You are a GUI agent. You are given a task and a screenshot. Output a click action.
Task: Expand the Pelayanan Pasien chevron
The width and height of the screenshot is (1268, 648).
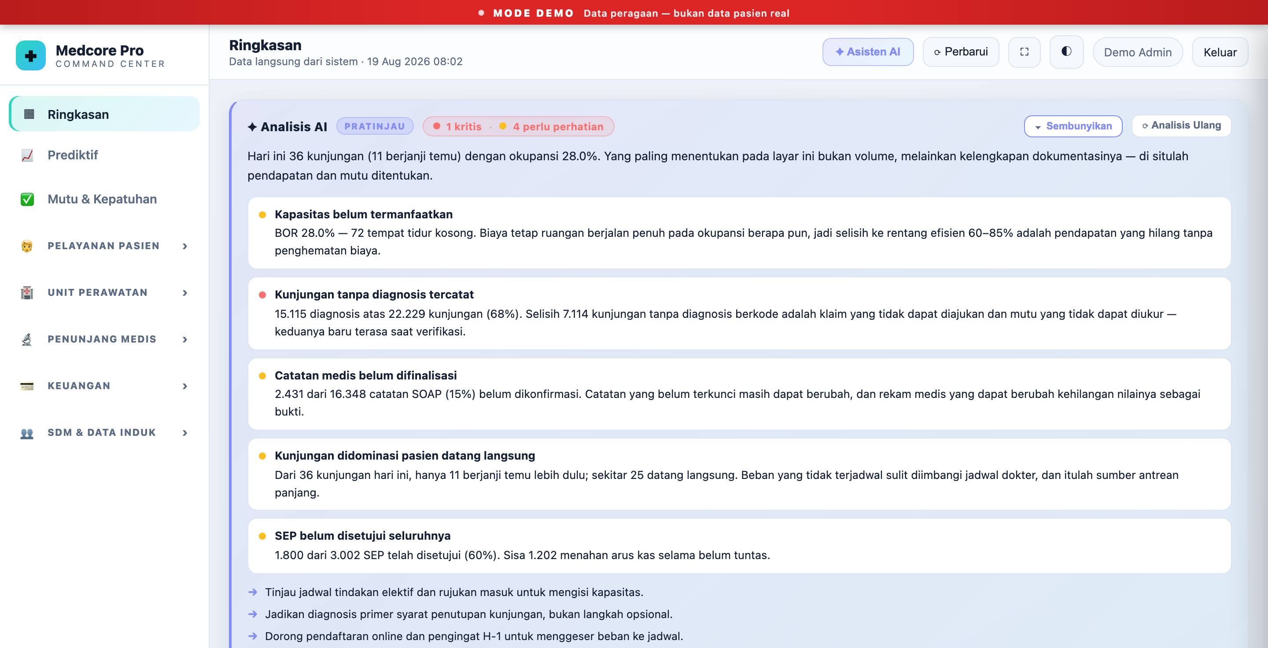(x=185, y=246)
